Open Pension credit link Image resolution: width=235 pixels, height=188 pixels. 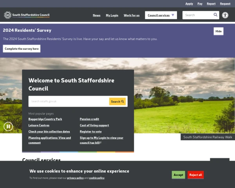(x=89, y=119)
